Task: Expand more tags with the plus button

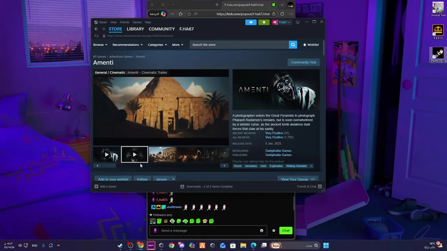Action: [311, 166]
